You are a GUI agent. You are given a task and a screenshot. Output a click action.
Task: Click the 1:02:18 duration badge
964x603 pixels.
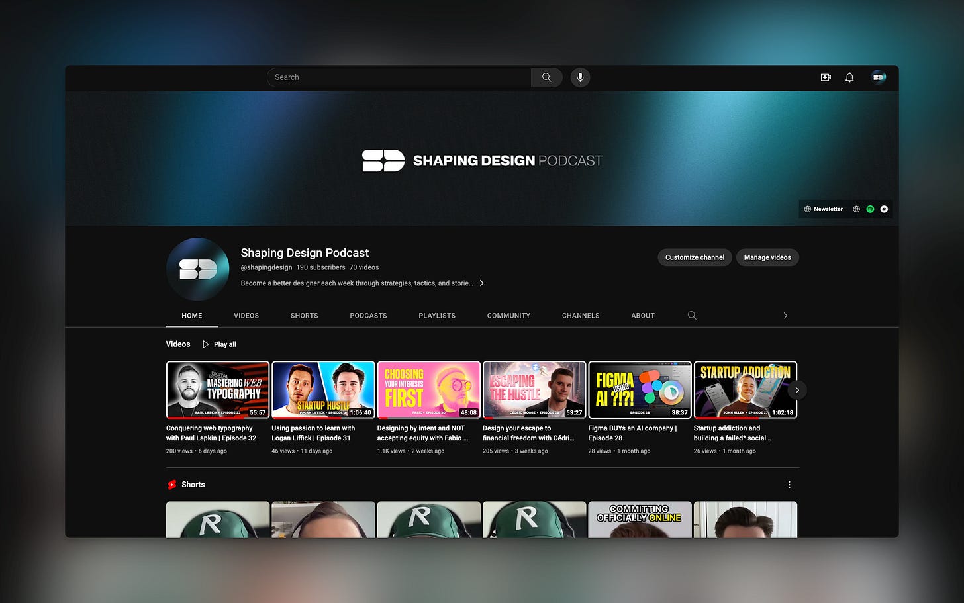tap(783, 412)
